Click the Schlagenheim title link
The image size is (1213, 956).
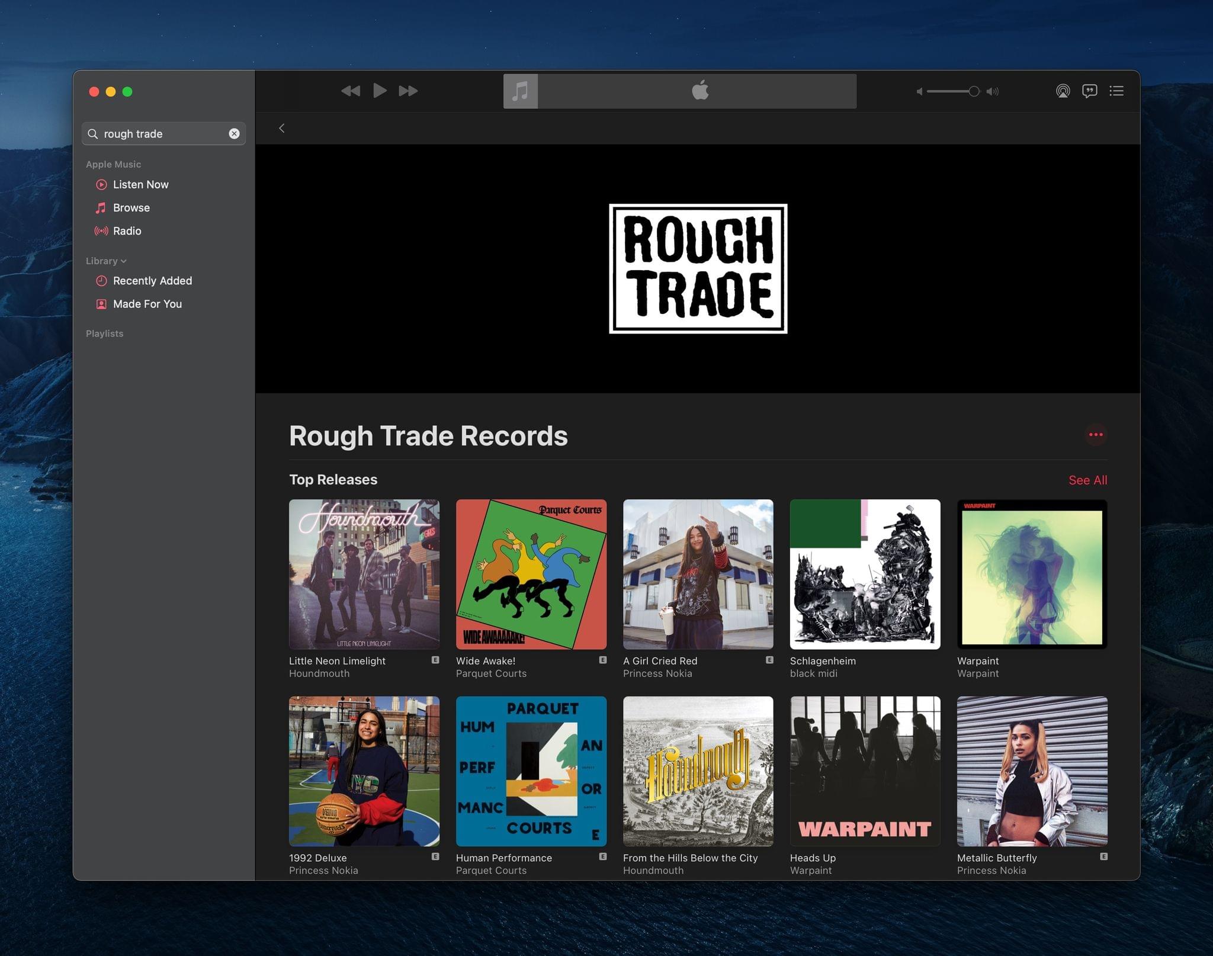pos(823,660)
